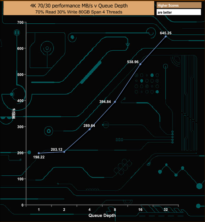This screenshot has width=205, height=222.
Task: Select the data point at queue depth 8
Action: (115, 102)
